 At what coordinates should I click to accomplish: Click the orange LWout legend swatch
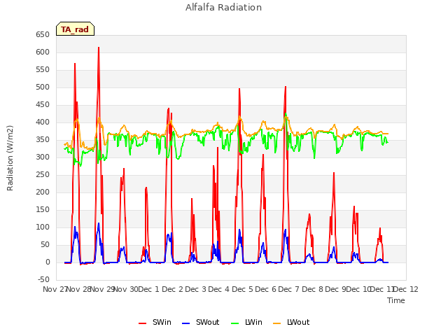point(277,323)
